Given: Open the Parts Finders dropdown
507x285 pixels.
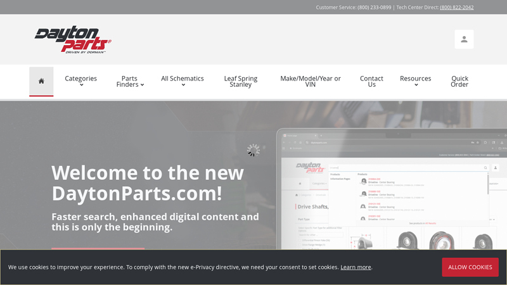Looking at the screenshot, I should pyautogui.click(x=129, y=81).
